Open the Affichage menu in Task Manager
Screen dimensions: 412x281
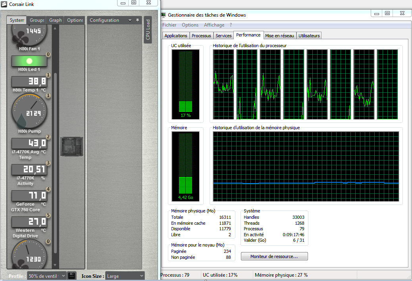[x=214, y=25]
